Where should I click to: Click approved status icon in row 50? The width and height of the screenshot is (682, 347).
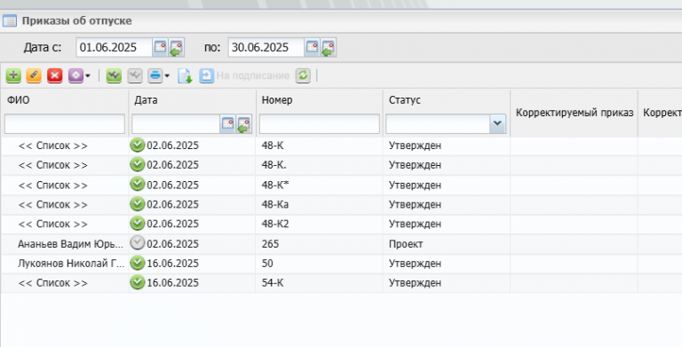point(138,263)
